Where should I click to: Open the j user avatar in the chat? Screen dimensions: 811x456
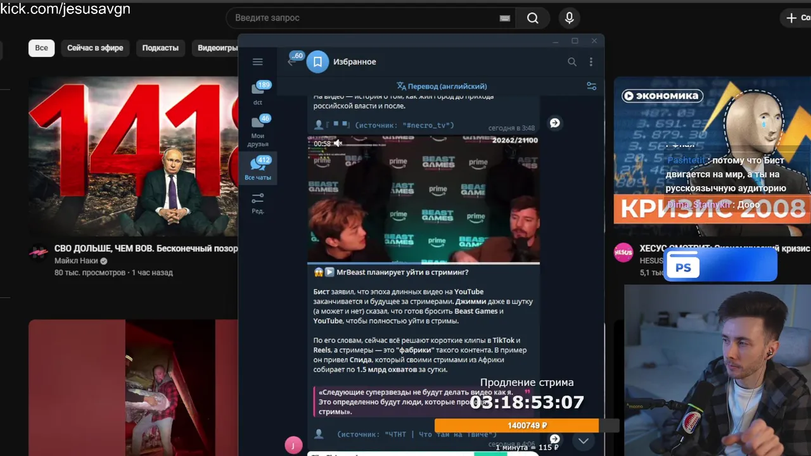pos(293,445)
